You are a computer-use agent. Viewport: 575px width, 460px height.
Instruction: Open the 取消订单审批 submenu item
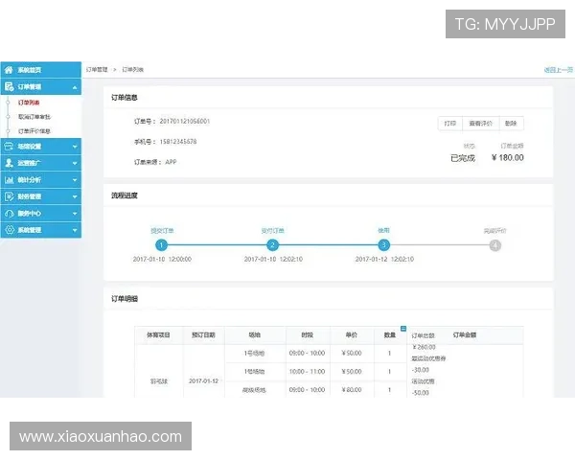(34, 117)
